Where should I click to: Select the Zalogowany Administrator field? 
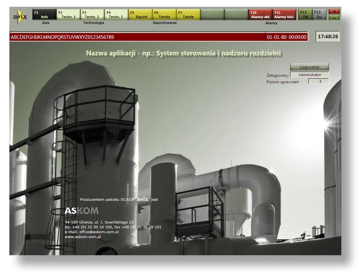pos(310,75)
